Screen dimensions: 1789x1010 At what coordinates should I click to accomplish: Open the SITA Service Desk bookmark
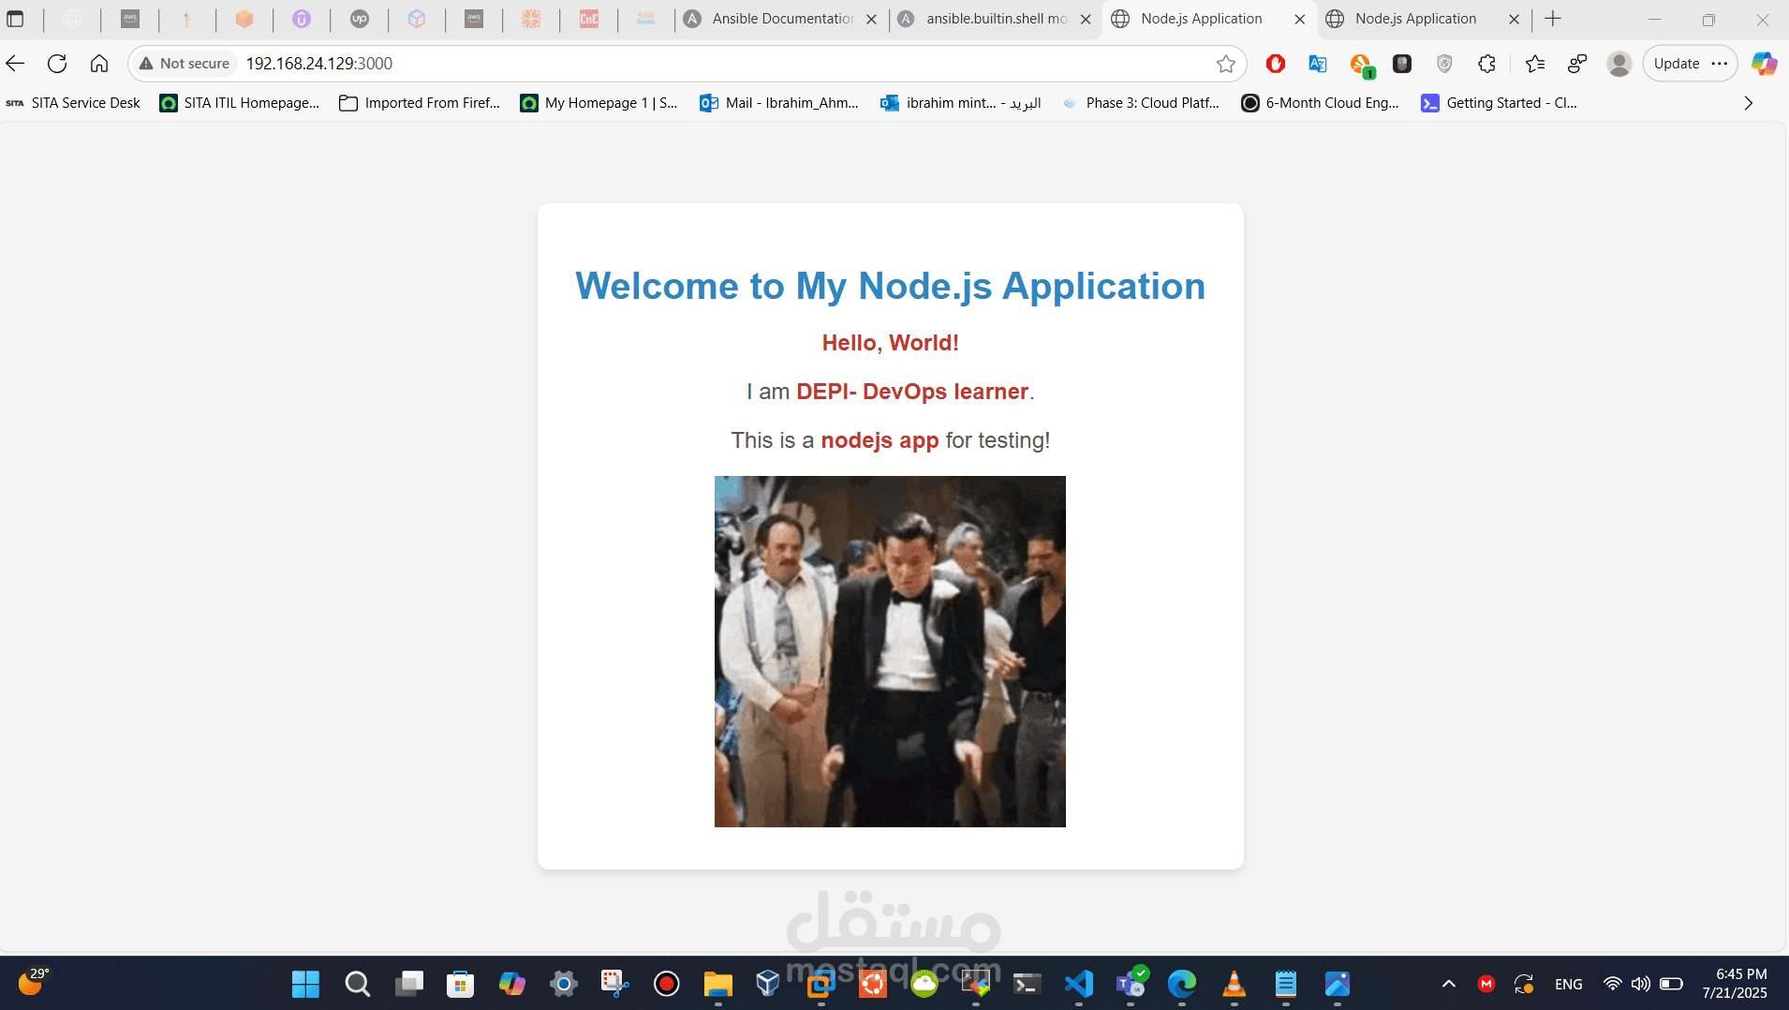click(x=73, y=103)
